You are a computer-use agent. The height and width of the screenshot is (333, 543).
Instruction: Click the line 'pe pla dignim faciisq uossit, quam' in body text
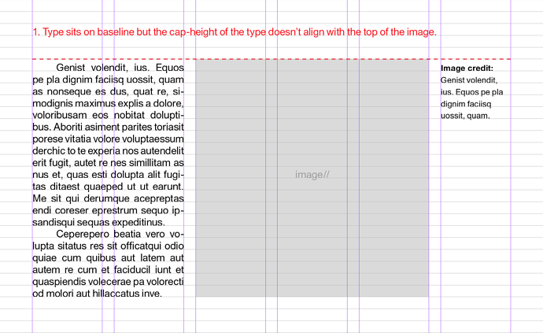pyautogui.click(x=108, y=80)
